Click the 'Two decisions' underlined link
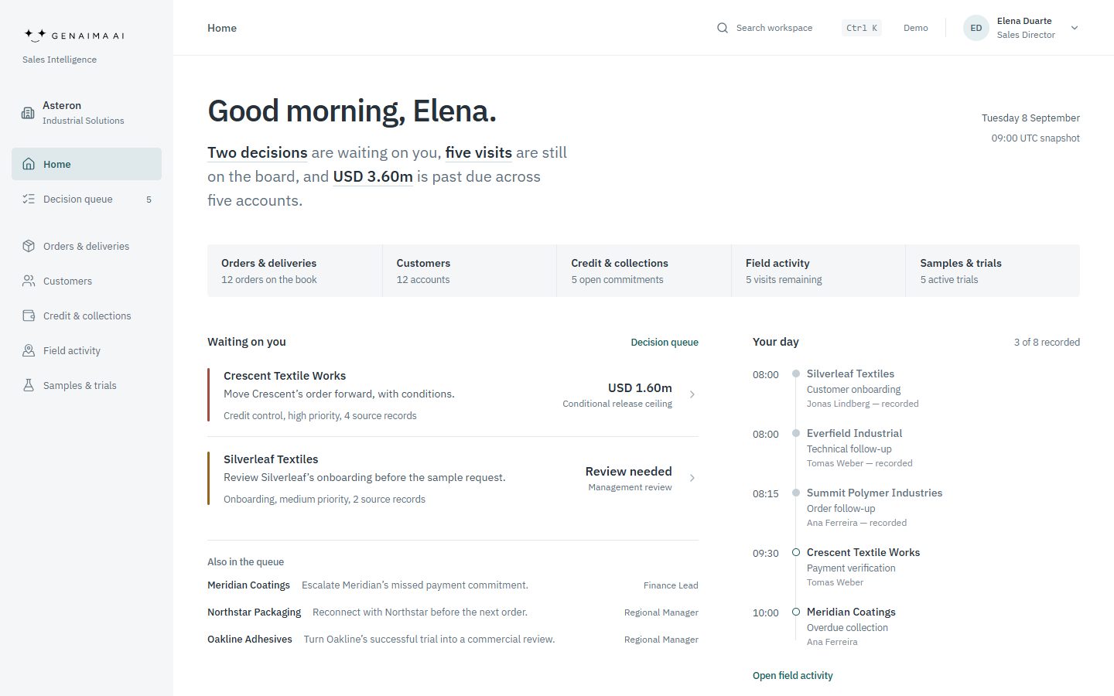 [x=258, y=152]
